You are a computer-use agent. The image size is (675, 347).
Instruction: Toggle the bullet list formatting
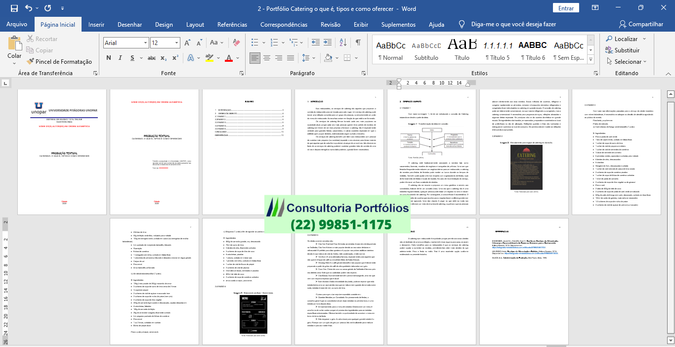[255, 43]
